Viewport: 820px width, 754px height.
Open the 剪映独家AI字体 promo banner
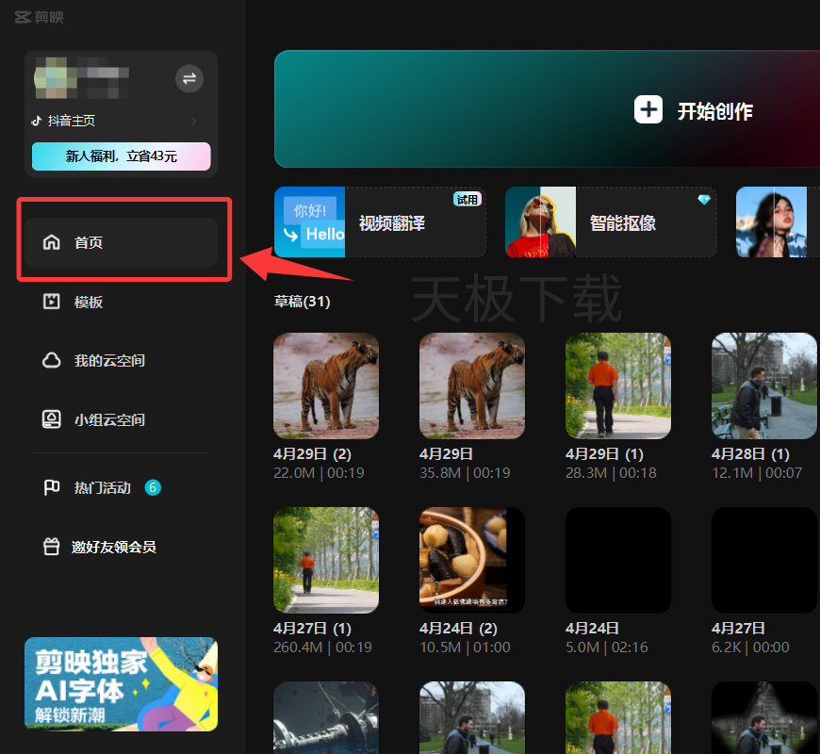[122, 684]
